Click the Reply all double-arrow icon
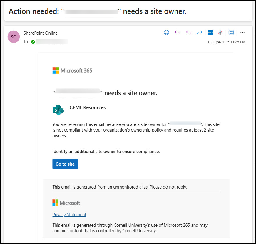Viewport: 256px width, 244px height. click(x=188, y=33)
